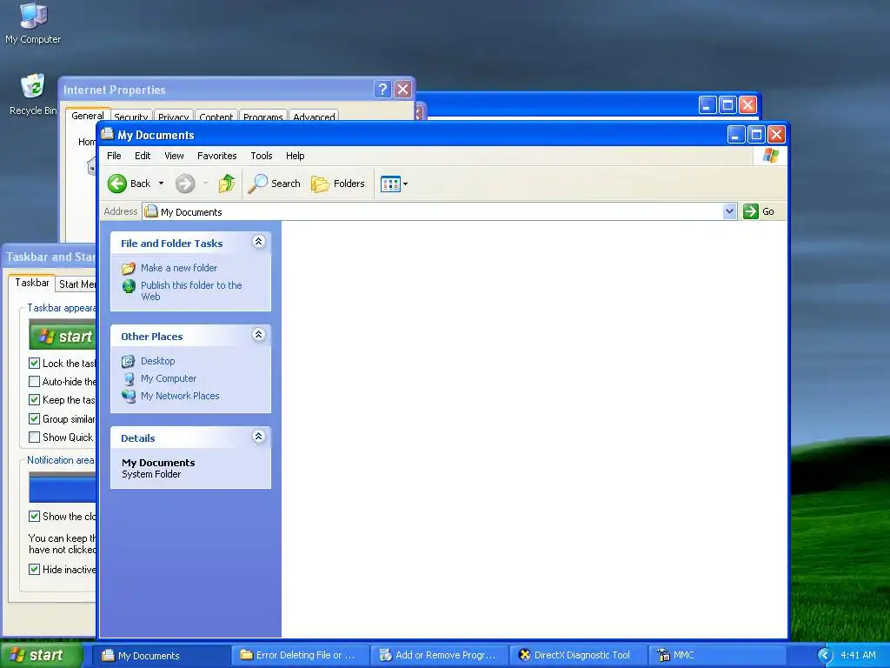
Task: Click the Internet Properties help question button
Action: click(x=382, y=90)
